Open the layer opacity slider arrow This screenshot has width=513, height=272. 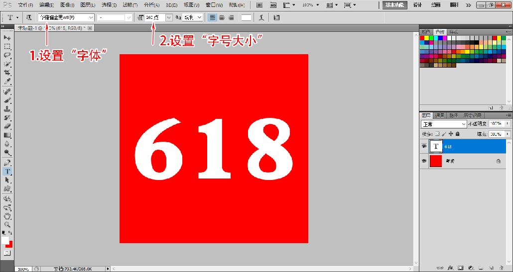pyautogui.click(x=507, y=124)
